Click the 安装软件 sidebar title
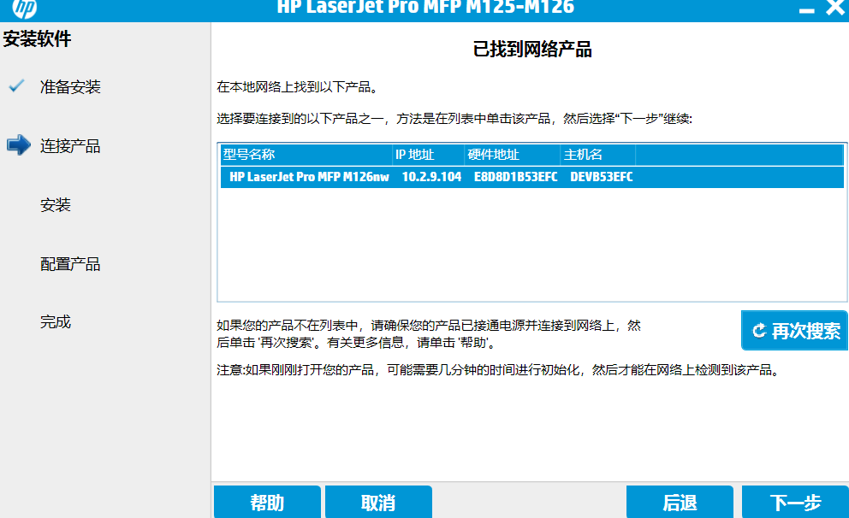This screenshot has height=518, width=849. pos(37,39)
